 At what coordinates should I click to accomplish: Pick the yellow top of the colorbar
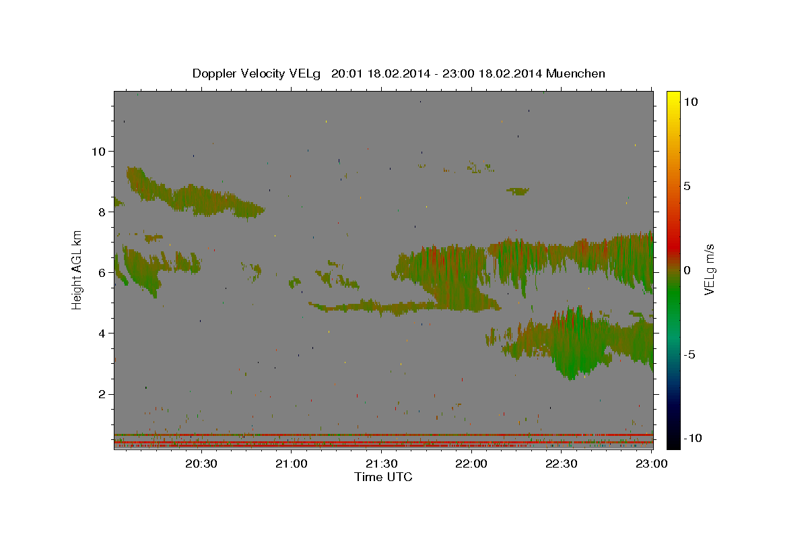point(673,98)
